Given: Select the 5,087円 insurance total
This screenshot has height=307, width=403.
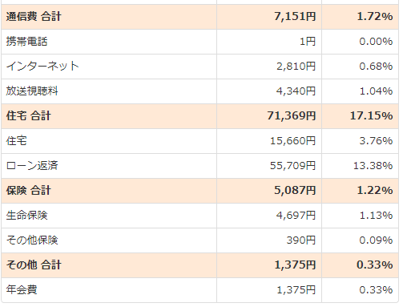Looking at the screenshot, I should coord(295,191).
